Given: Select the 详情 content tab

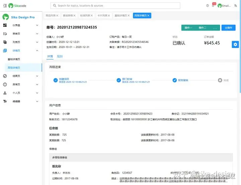Looking at the screenshot, I should (50, 56).
